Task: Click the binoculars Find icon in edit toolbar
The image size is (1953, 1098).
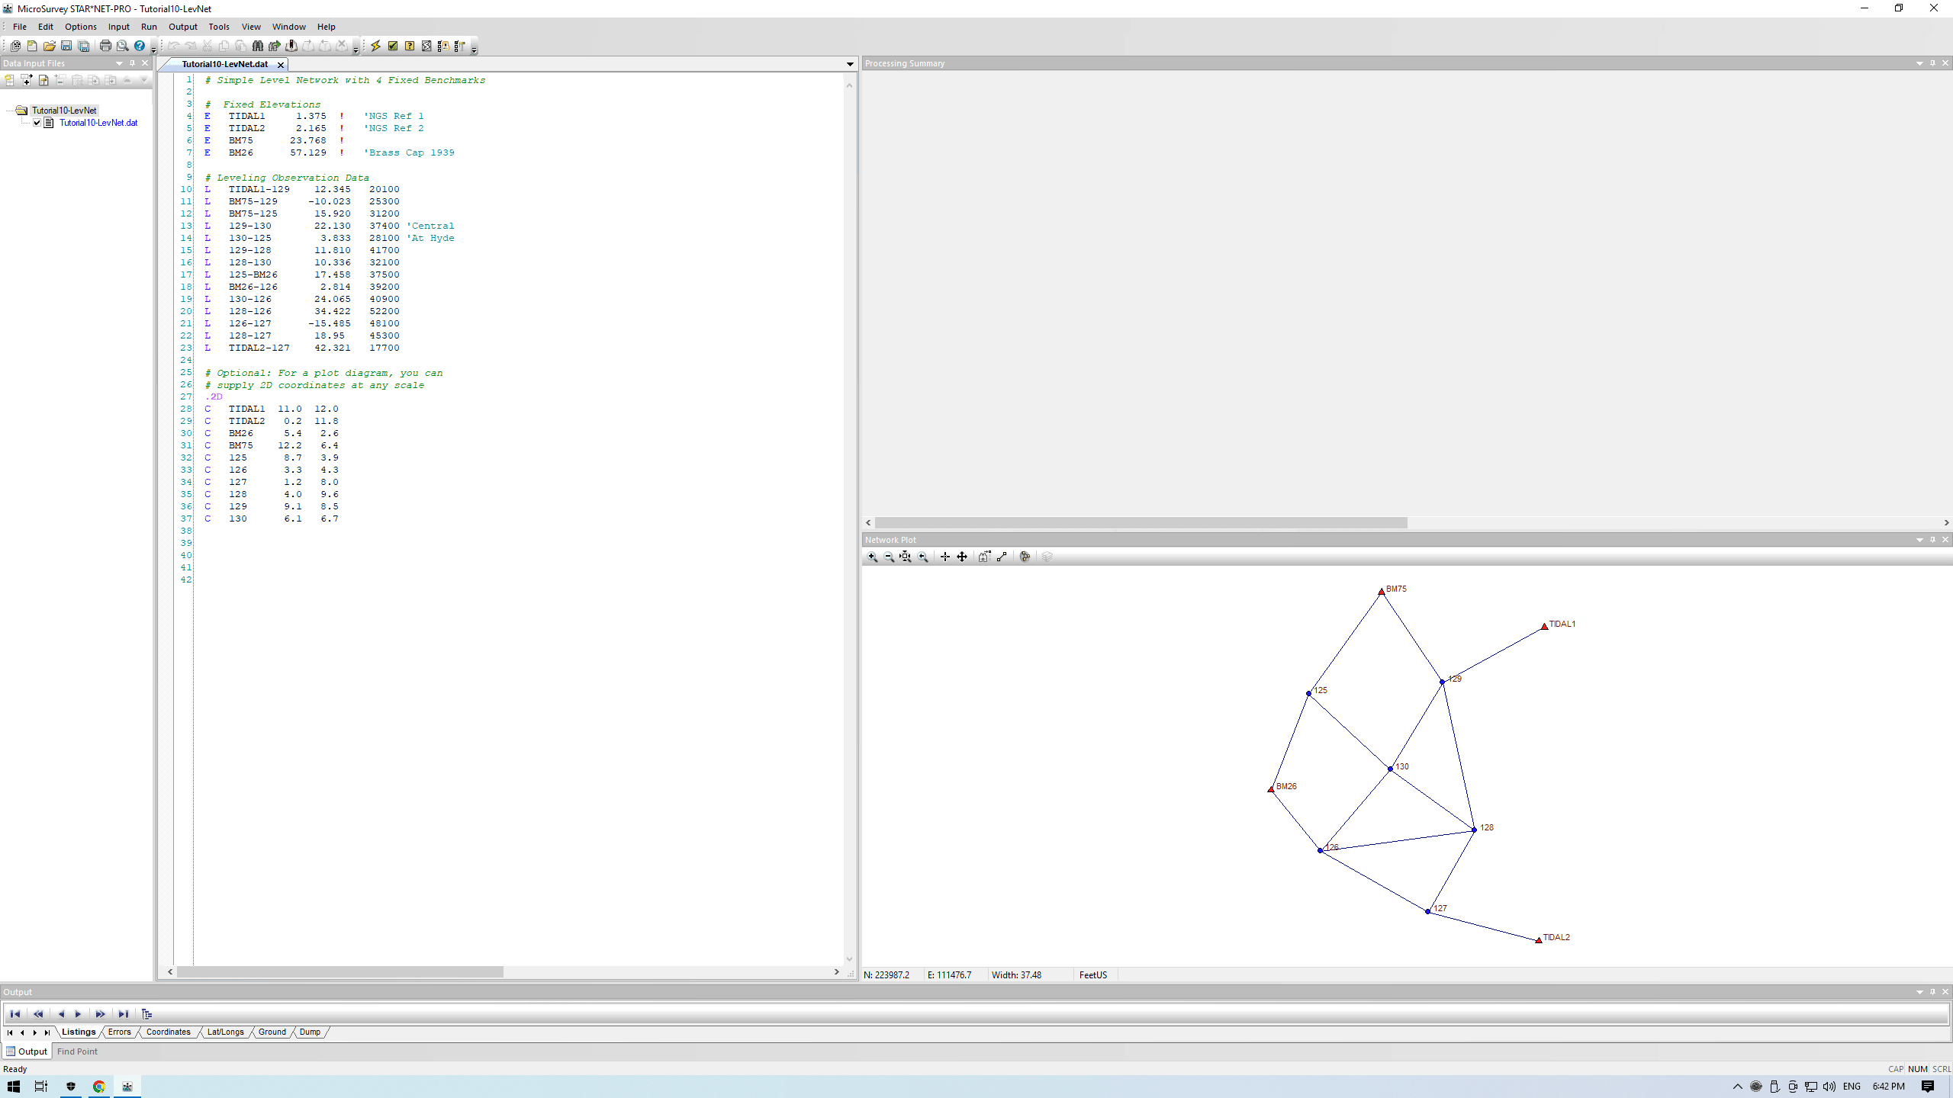Action: pyautogui.click(x=258, y=46)
